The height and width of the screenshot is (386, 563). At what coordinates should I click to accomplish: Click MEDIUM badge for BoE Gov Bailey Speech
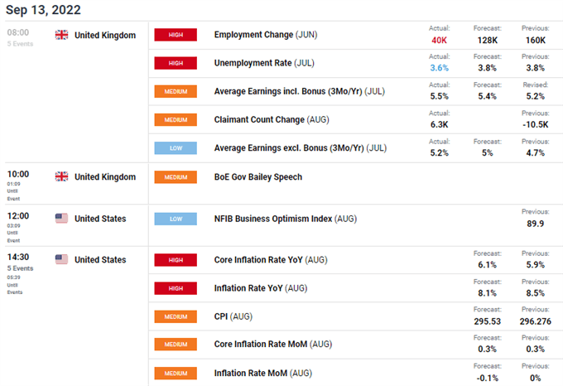click(176, 177)
